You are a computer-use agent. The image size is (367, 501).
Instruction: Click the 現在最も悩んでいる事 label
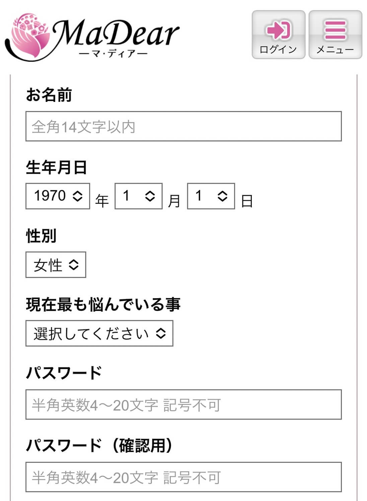103,304
